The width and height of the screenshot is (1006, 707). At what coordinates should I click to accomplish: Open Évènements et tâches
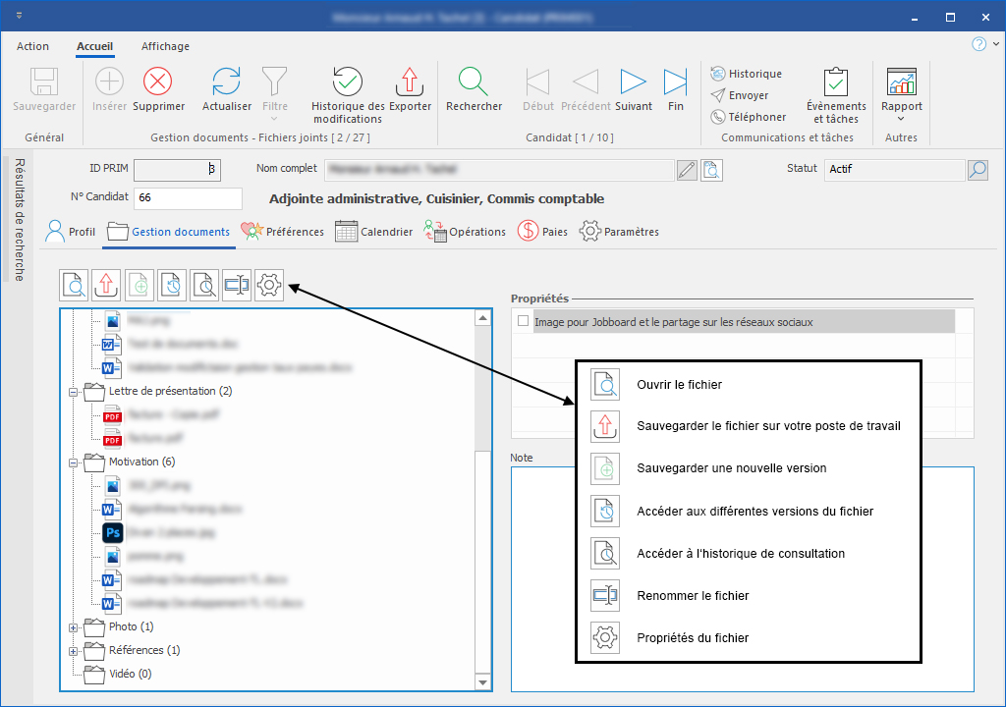[x=836, y=82]
